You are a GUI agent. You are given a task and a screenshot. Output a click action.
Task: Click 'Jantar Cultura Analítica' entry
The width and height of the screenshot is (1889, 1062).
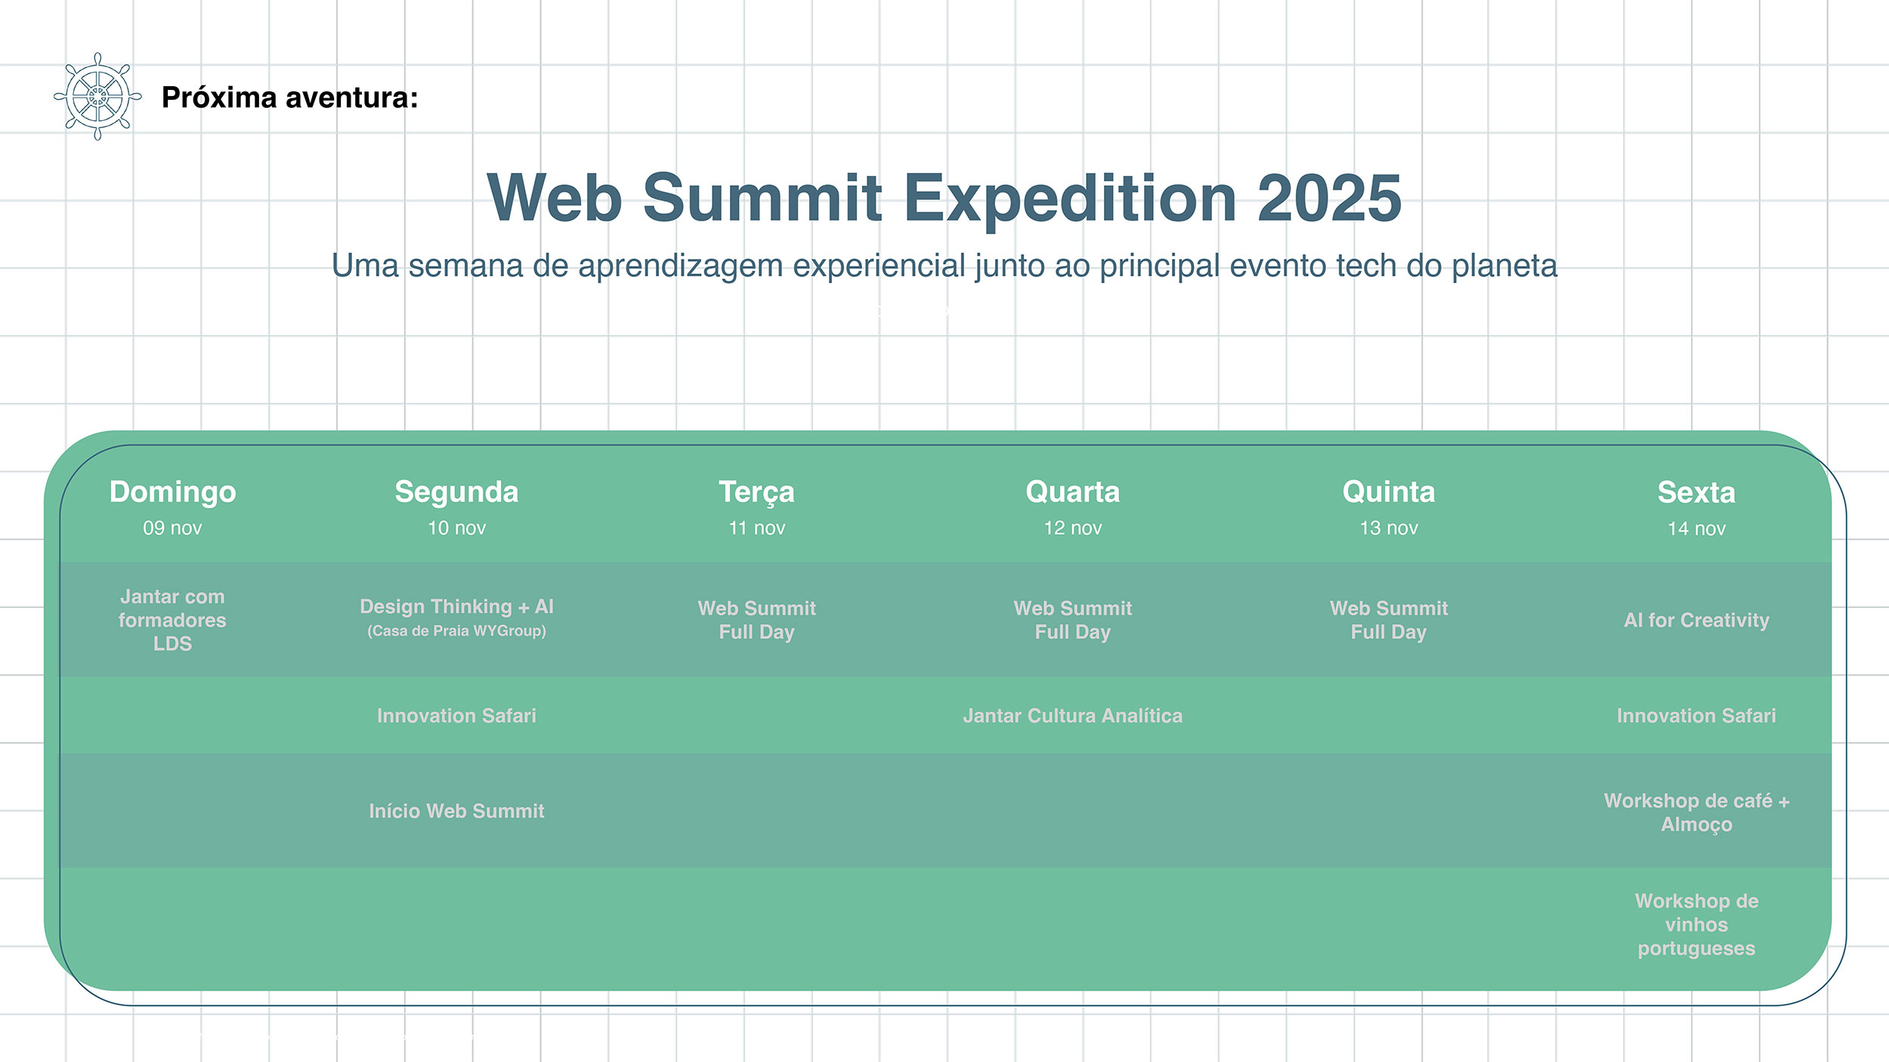[1072, 715]
